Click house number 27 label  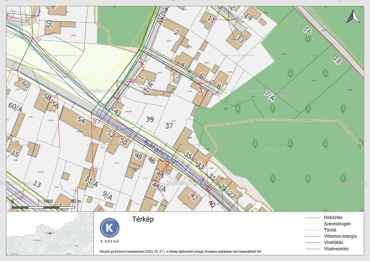click(232, 195)
